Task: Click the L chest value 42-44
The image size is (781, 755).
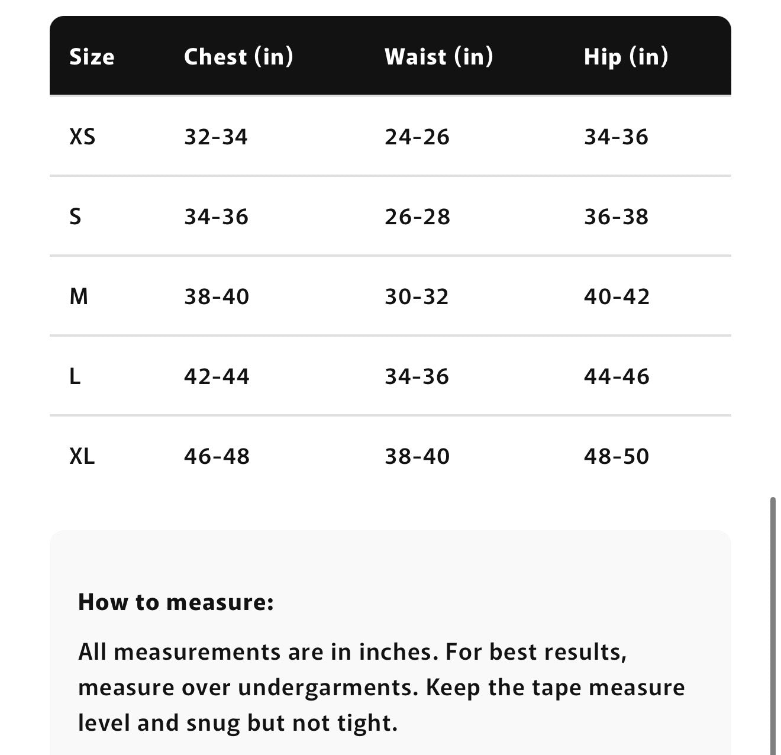Action: point(217,376)
